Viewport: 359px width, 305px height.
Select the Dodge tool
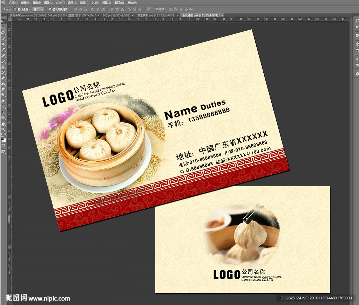click(3, 95)
